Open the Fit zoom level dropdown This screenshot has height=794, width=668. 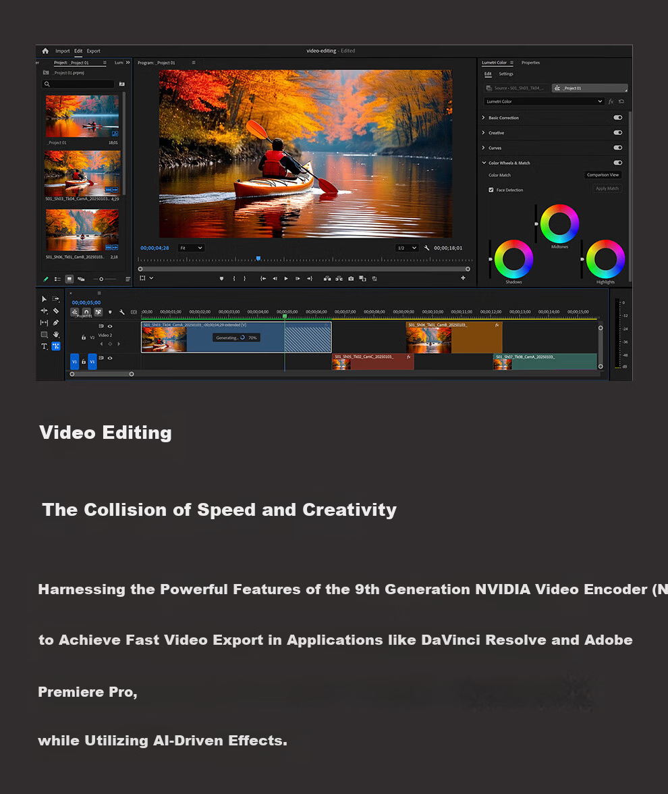coord(191,248)
